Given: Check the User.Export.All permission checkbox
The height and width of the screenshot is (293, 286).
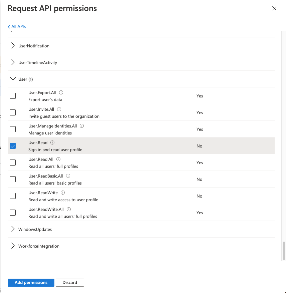Looking at the screenshot, I should (x=13, y=95).
